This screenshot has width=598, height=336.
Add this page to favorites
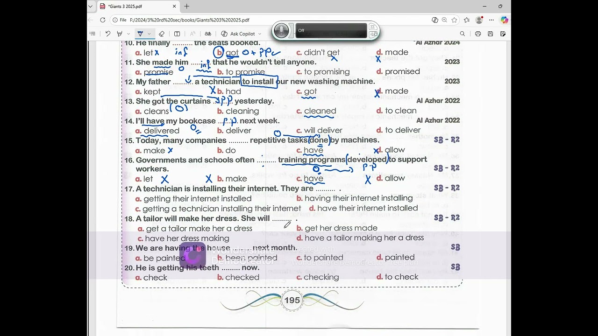click(x=454, y=20)
